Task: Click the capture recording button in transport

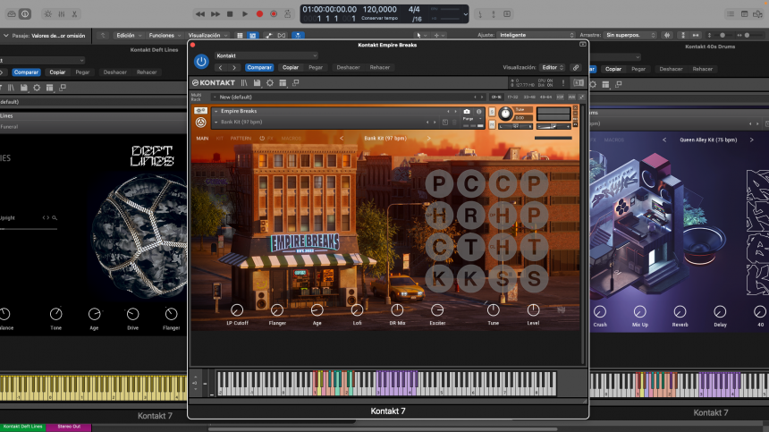Action: click(x=274, y=14)
